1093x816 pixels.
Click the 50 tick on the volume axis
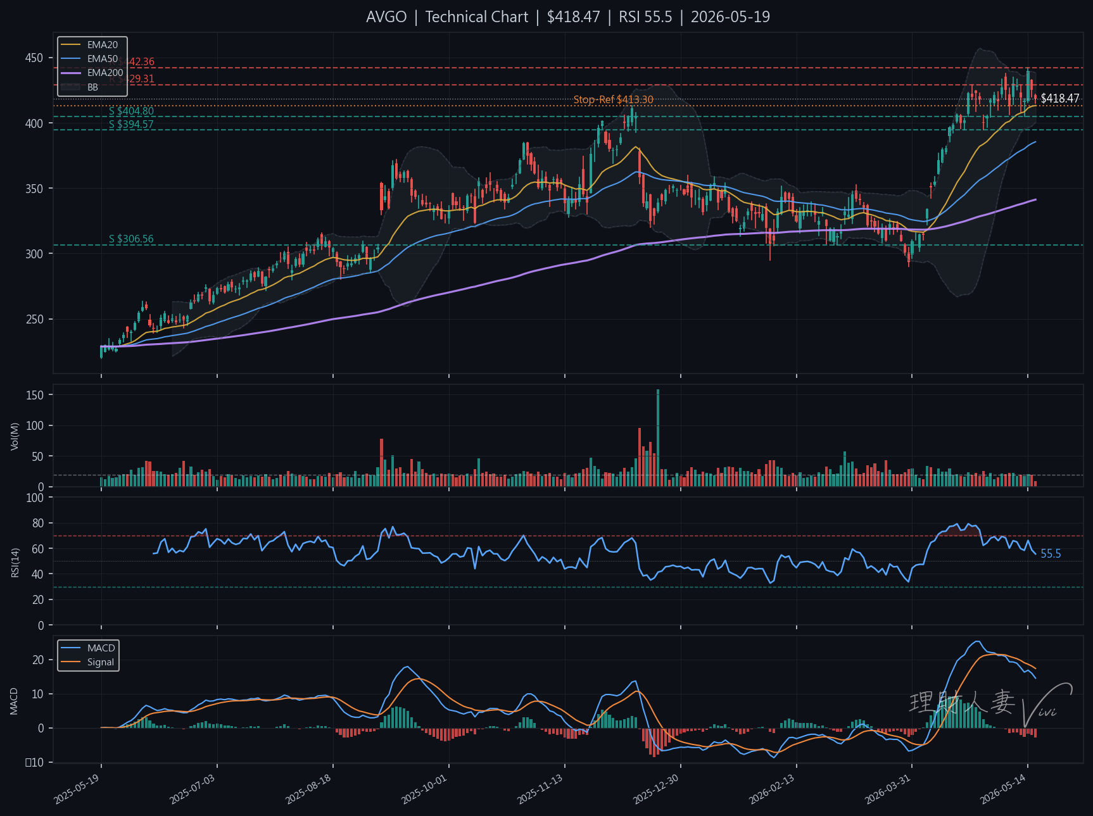coord(38,456)
